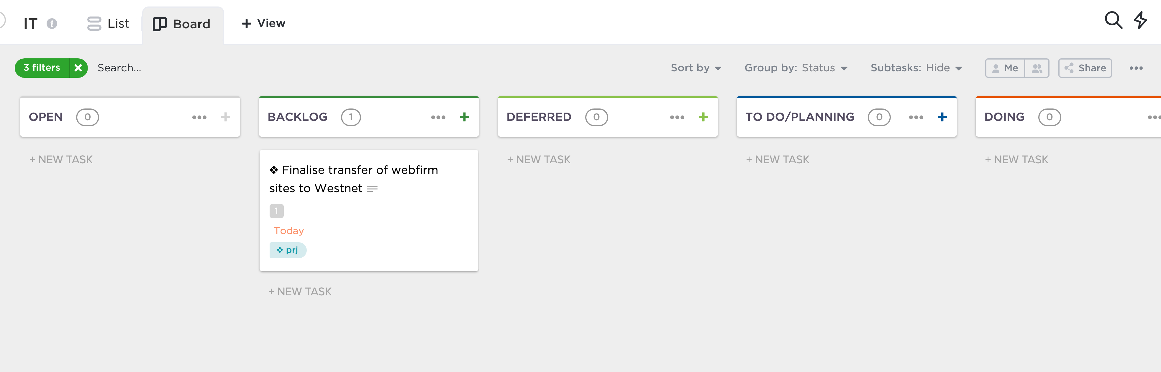
Task: Open board options ellipsis next to Share
Action: coord(1136,68)
